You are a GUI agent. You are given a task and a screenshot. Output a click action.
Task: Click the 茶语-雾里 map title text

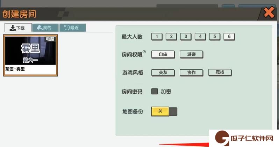[15, 69]
